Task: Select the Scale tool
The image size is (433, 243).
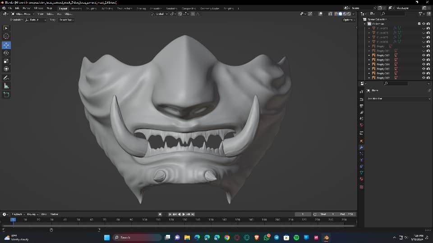Action: tap(6, 61)
